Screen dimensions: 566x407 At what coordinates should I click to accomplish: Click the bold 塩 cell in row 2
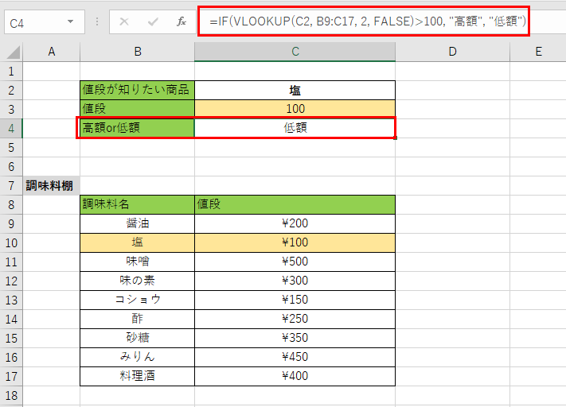295,90
